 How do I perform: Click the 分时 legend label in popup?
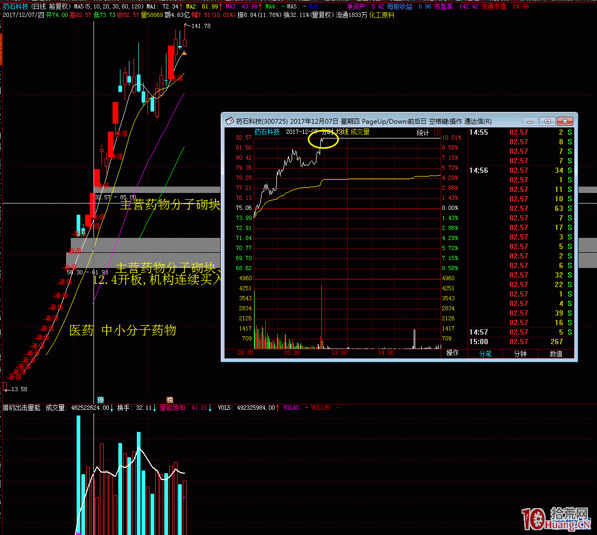[x=327, y=132]
